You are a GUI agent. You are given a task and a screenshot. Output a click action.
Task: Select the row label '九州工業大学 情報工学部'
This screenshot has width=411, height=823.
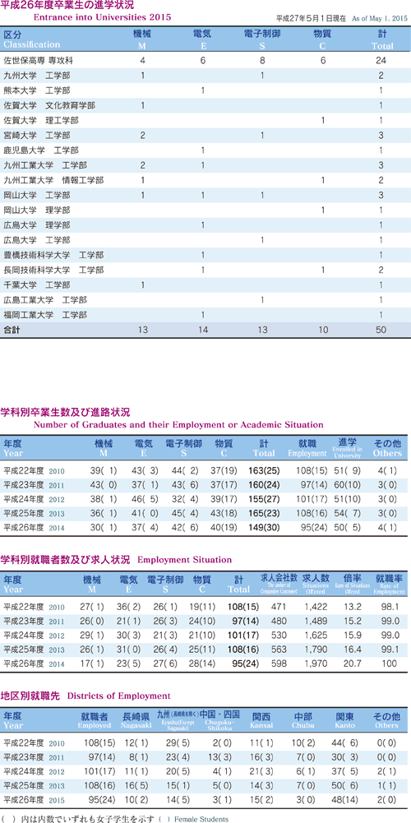(53, 181)
